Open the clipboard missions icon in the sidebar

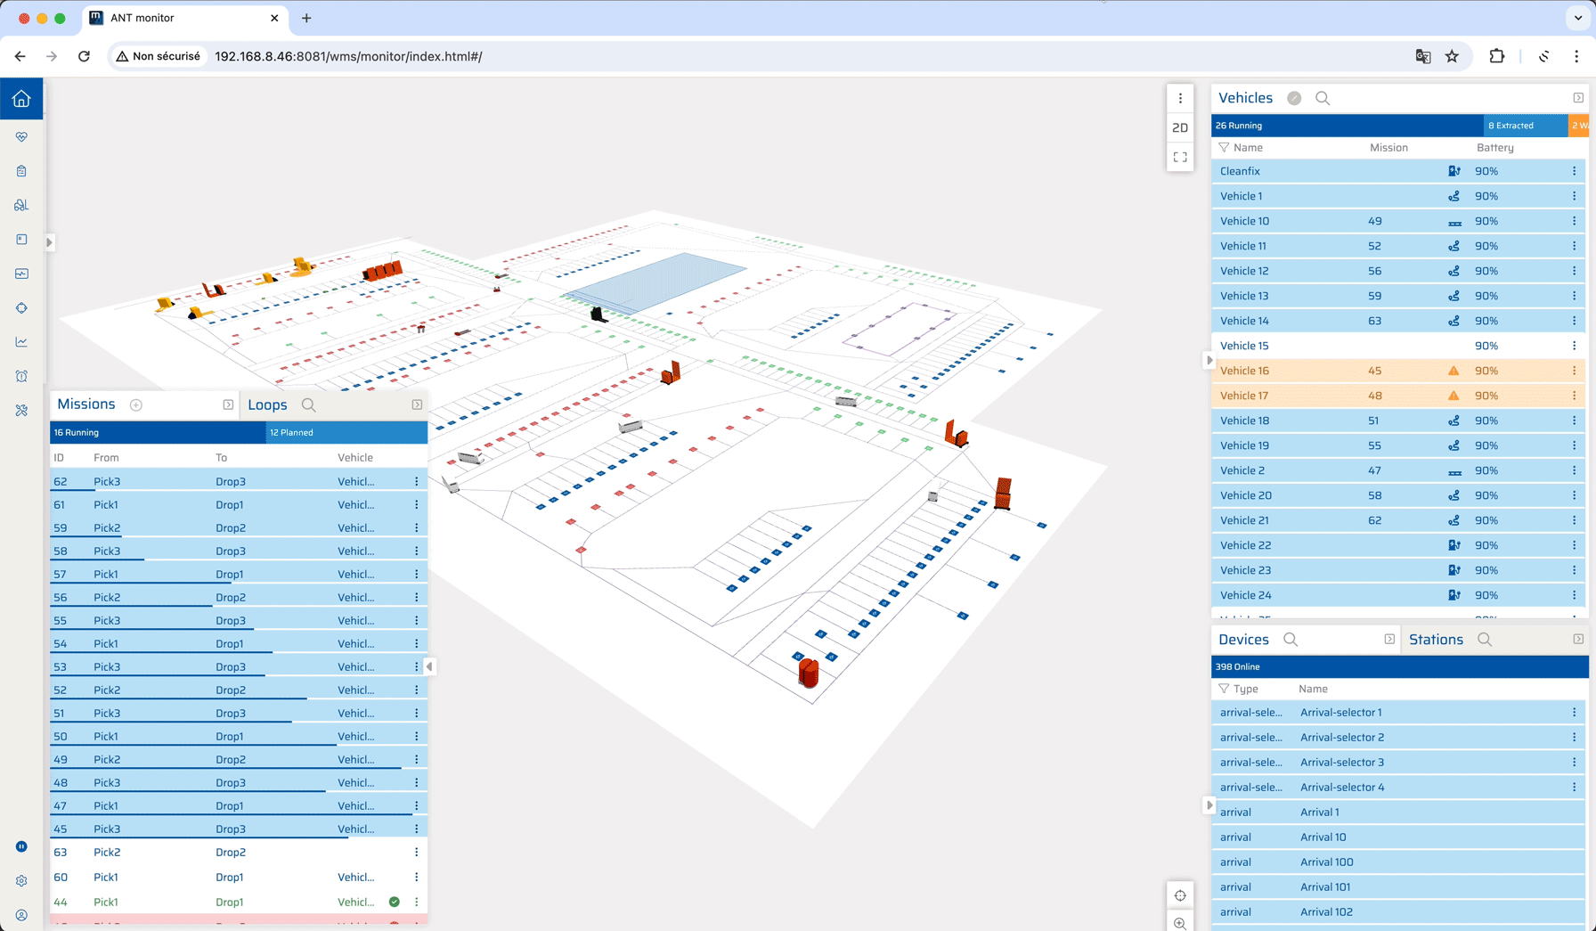click(21, 171)
